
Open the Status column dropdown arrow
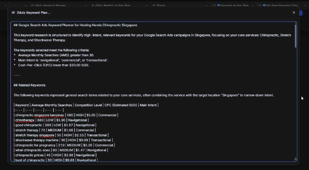[206, 6]
